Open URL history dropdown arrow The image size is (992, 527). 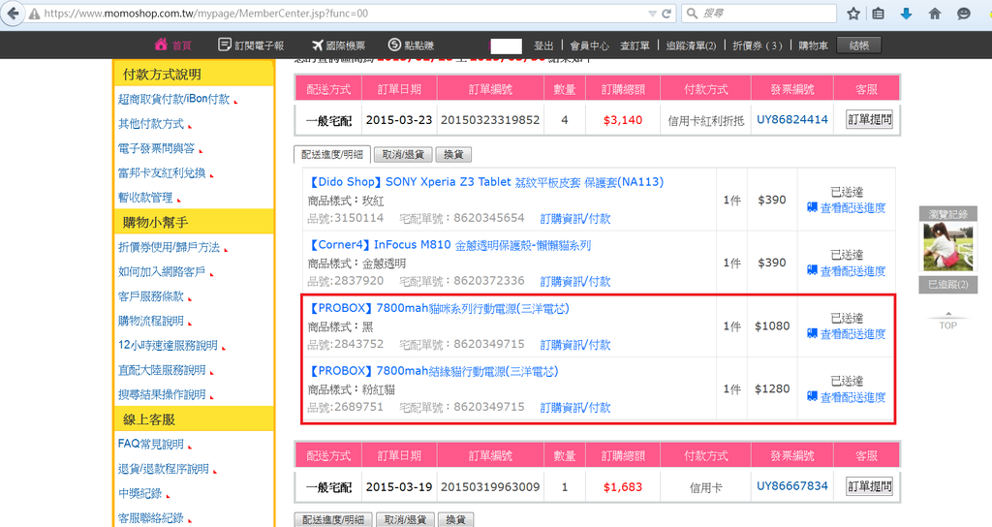(x=652, y=14)
